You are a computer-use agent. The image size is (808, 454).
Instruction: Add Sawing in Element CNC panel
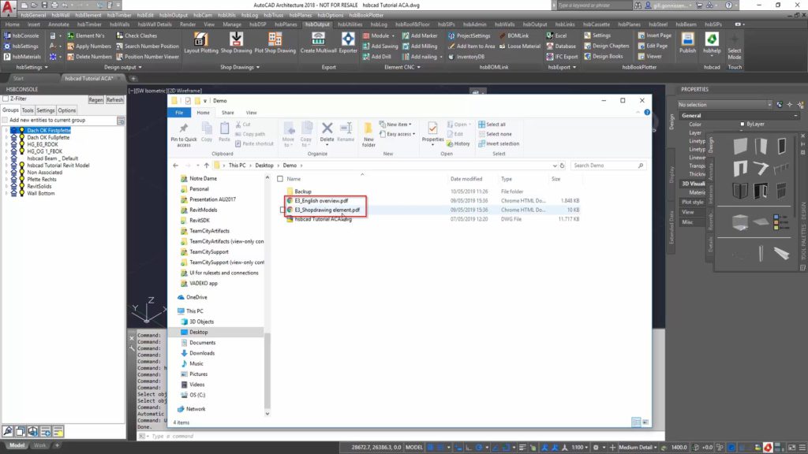tap(380, 47)
